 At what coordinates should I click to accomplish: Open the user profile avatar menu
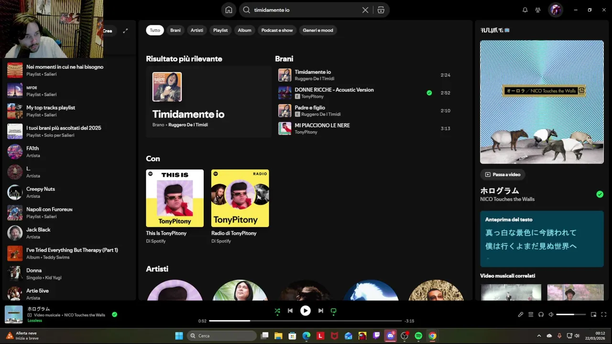(555, 10)
